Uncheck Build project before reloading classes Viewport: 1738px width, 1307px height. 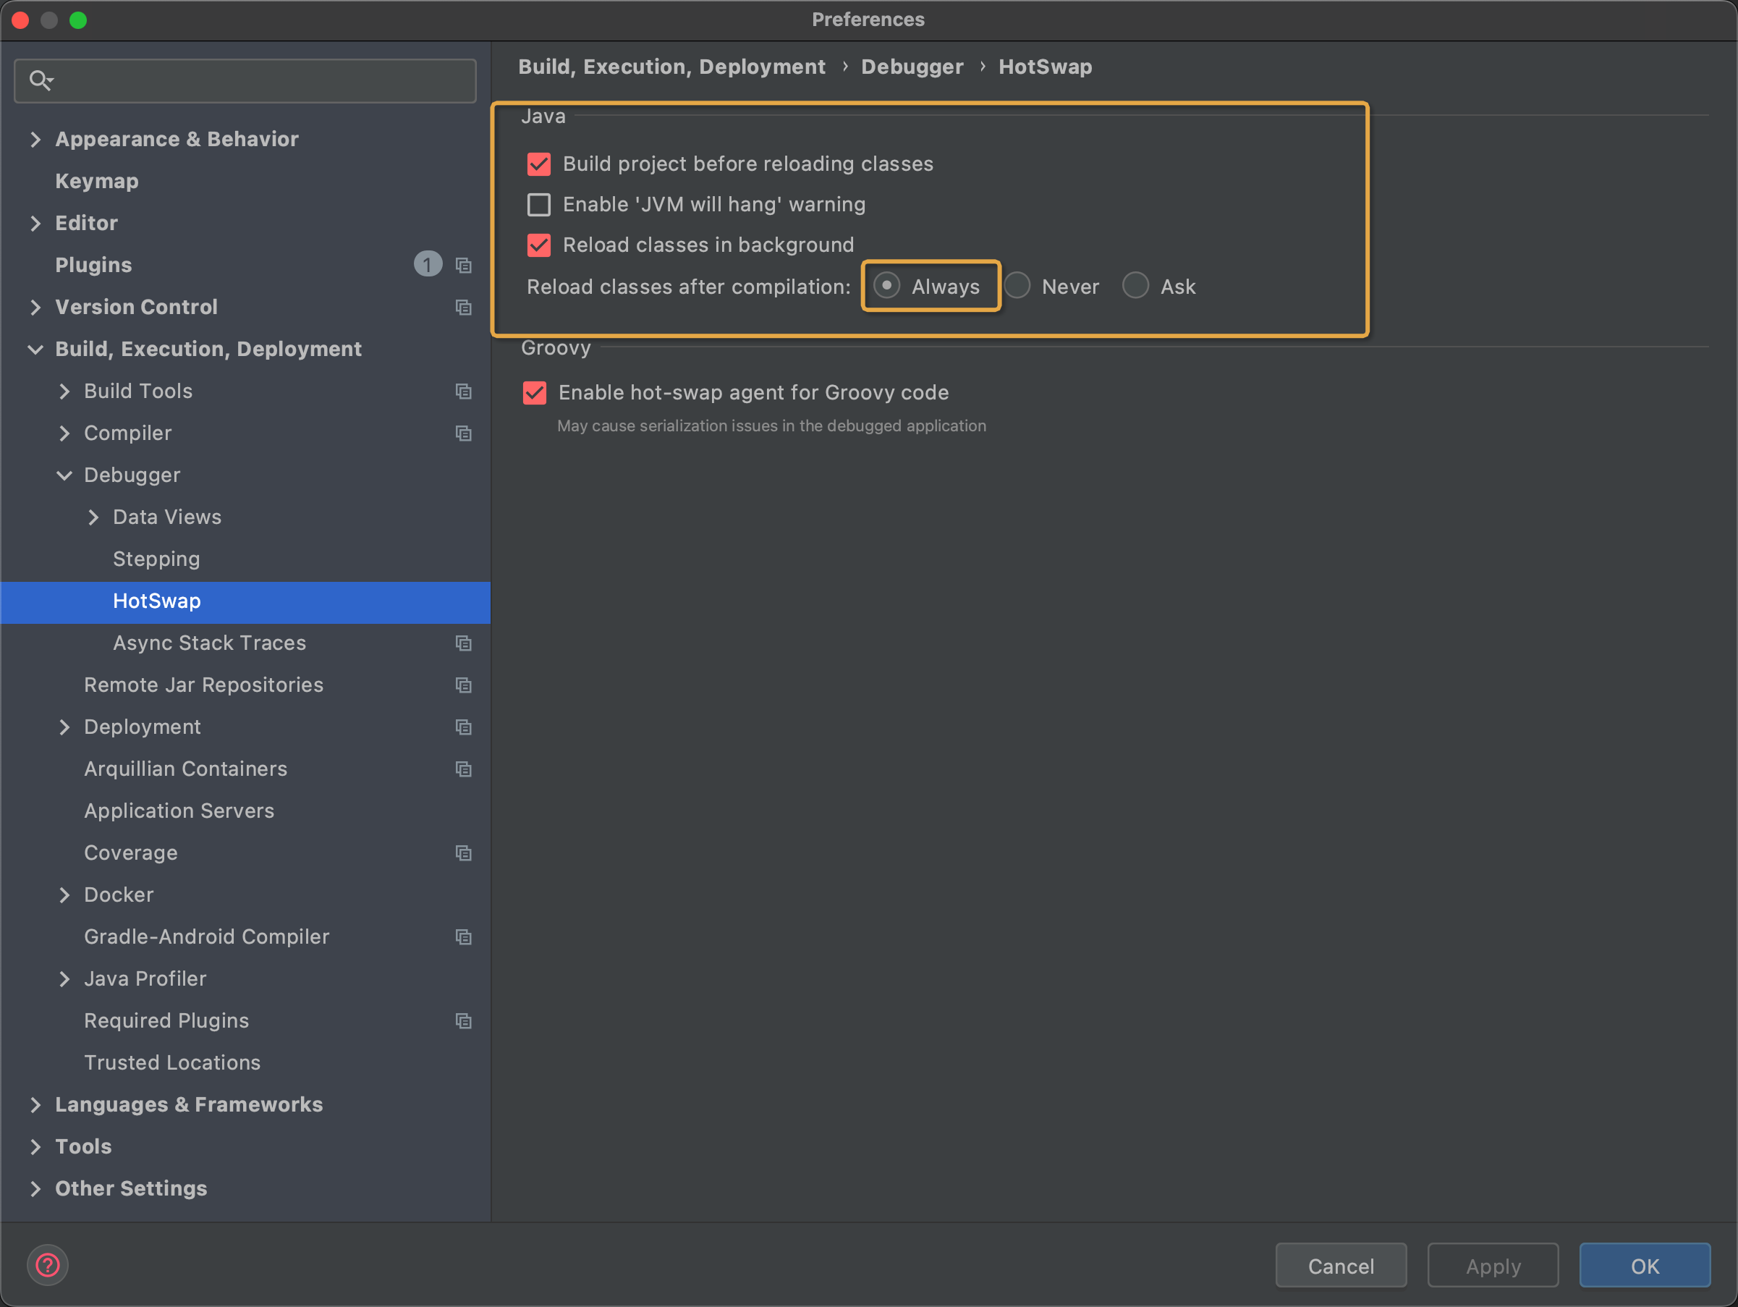[x=539, y=164]
